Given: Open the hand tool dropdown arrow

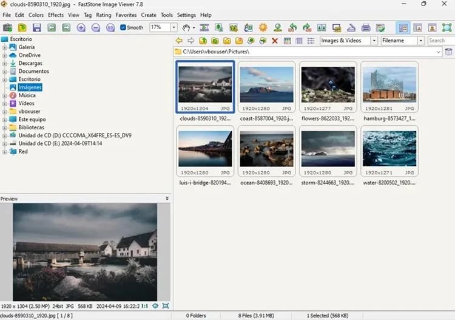Looking at the screenshot, I should (194, 27).
